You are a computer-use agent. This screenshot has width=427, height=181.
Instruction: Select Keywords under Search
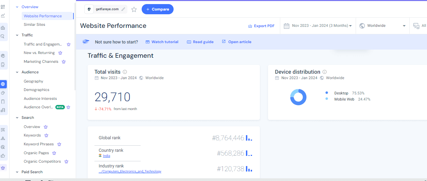[32, 135]
